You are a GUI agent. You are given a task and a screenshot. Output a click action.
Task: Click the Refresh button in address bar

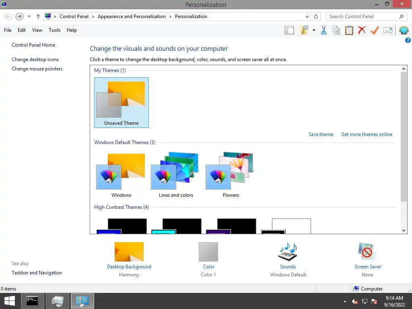(x=316, y=16)
